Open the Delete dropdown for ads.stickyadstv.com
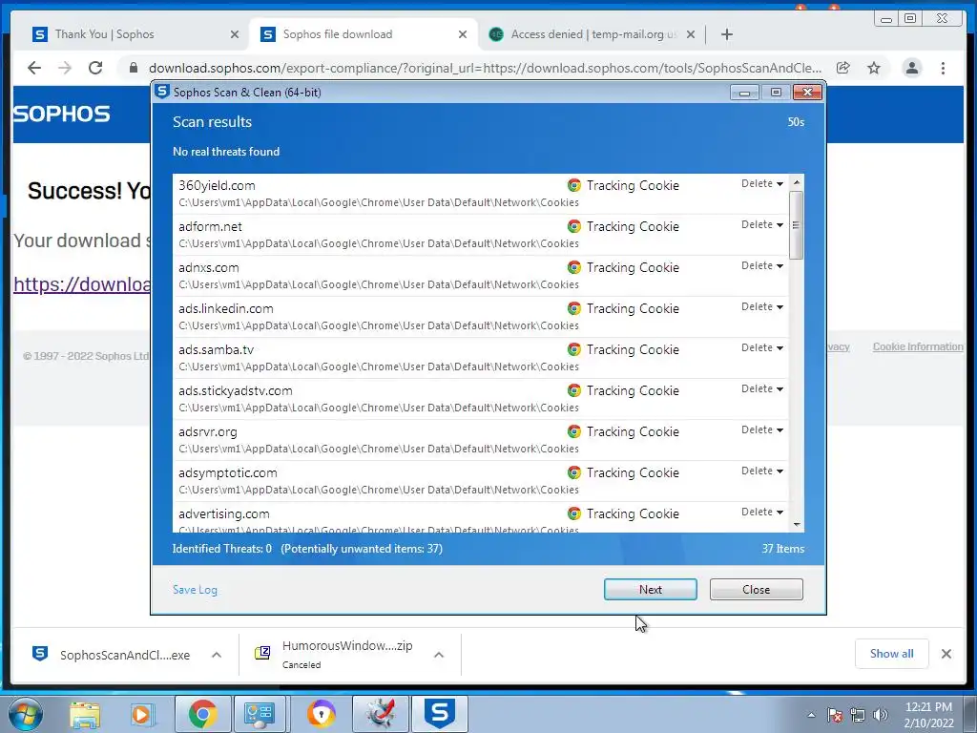This screenshot has width=977, height=733. 762,389
